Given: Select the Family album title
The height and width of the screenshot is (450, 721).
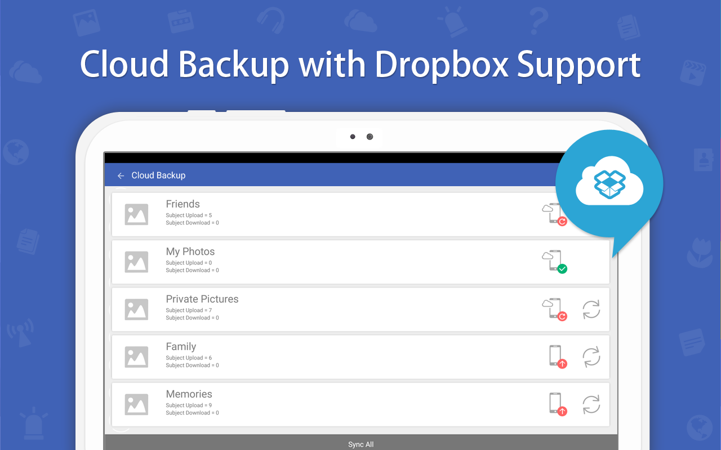Looking at the screenshot, I should click(181, 347).
